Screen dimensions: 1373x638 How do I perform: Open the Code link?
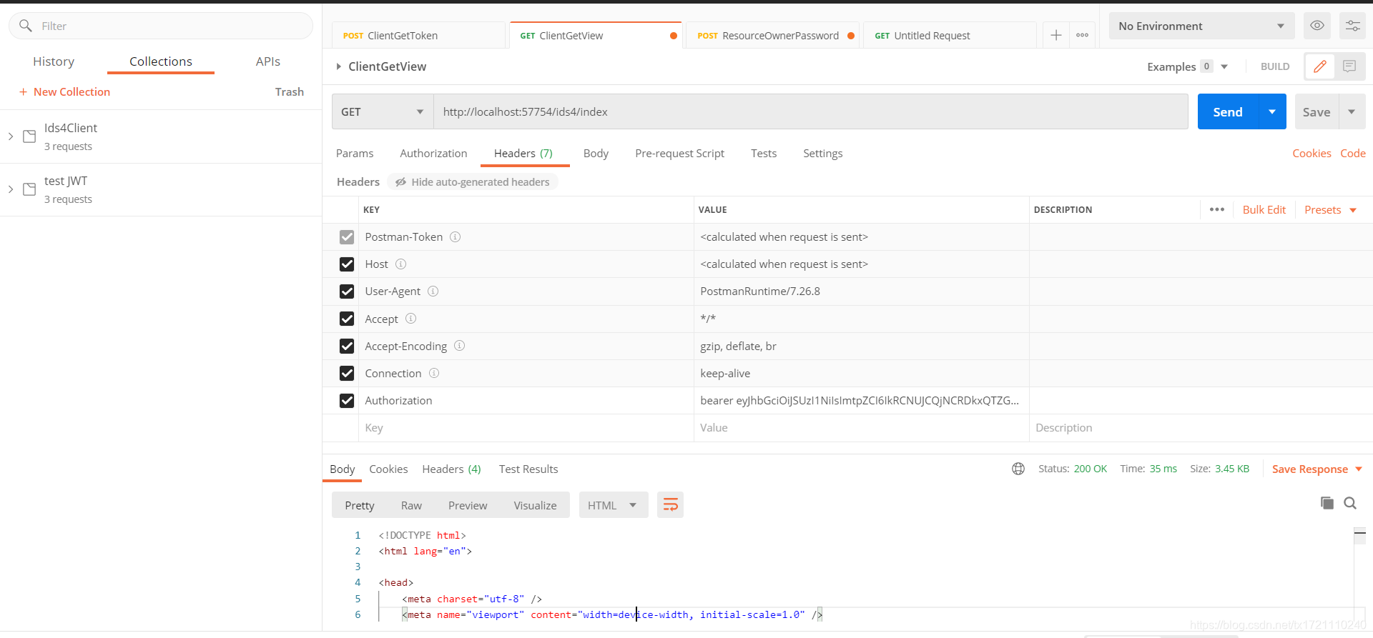pos(1353,153)
